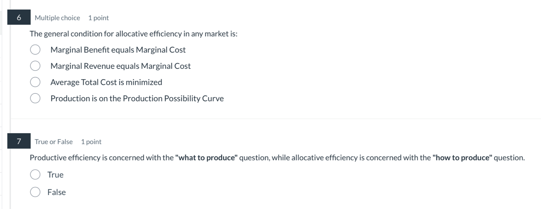Click the "Average Total Cost is minimized" answer text
541x209 pixels.
(x=106, y=82)
